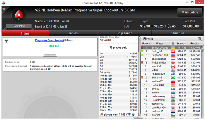
Task: Open the Chip Graph tab
Action: pyautogui.click(x=124, y=33)
